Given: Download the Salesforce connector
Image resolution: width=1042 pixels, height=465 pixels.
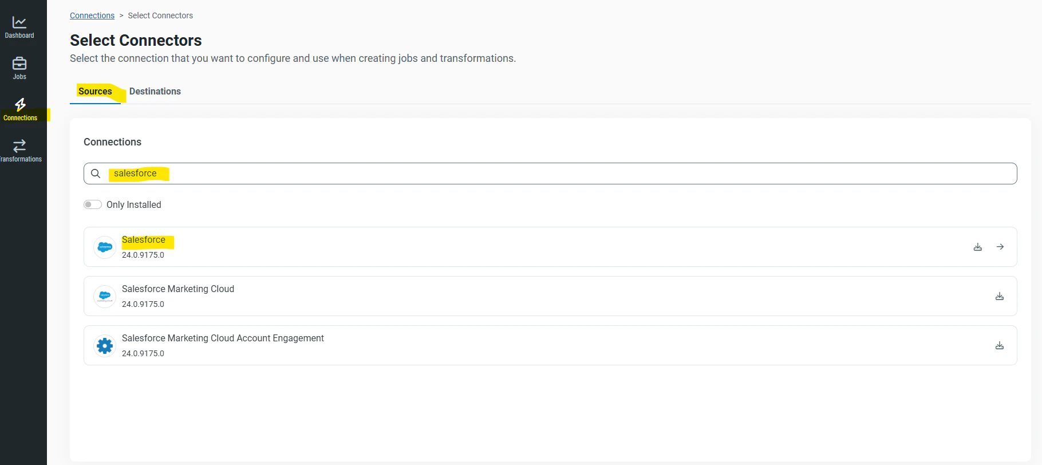Looking at the screenshot, I should click(978, 247).
